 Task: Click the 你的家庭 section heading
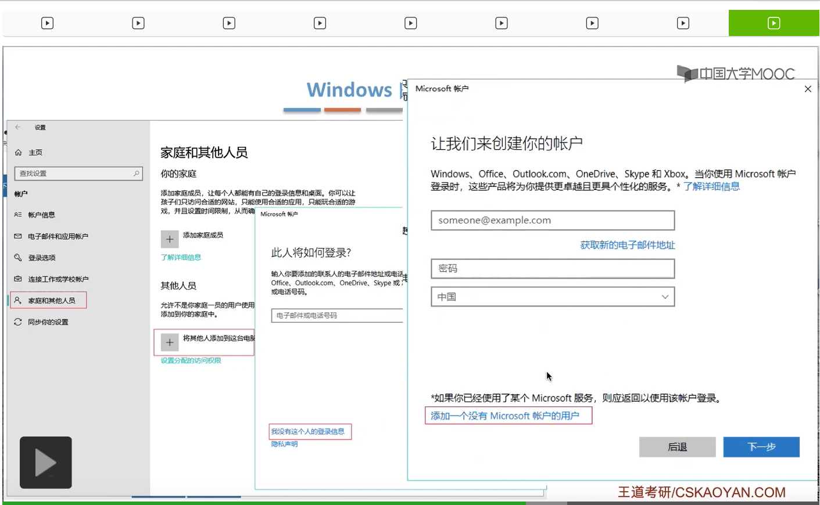pyautogui.click(x=178, y=174)
